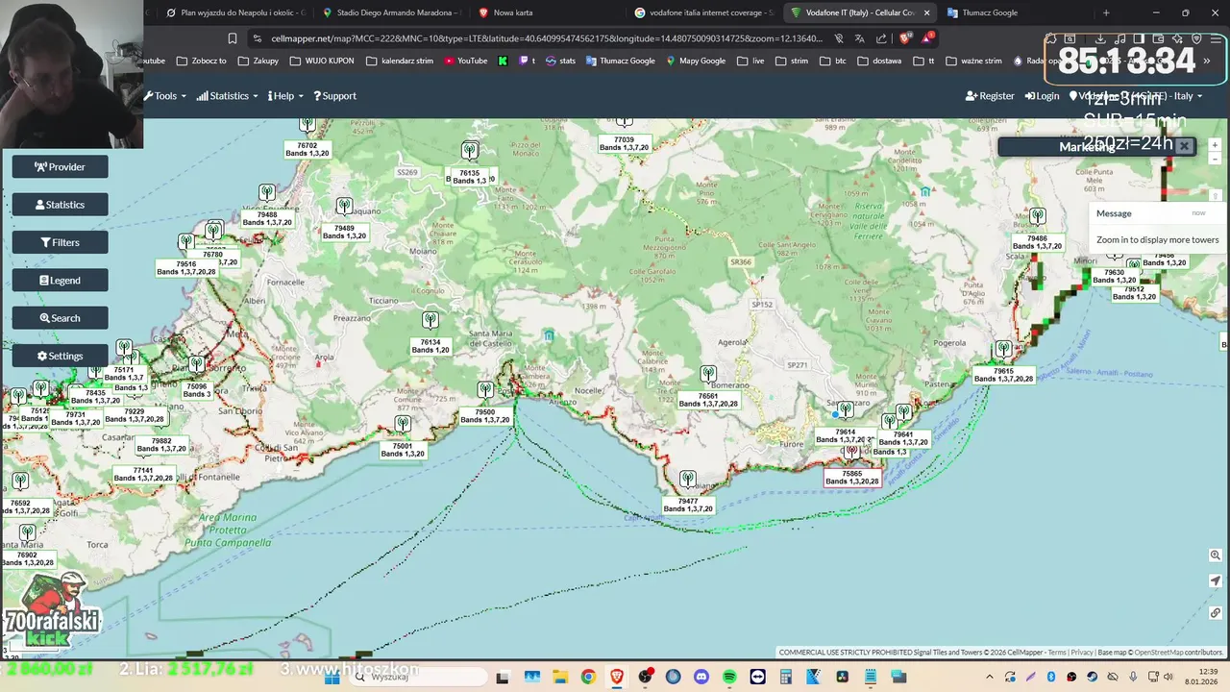Click tower icon above label 76134

(430, 319)
